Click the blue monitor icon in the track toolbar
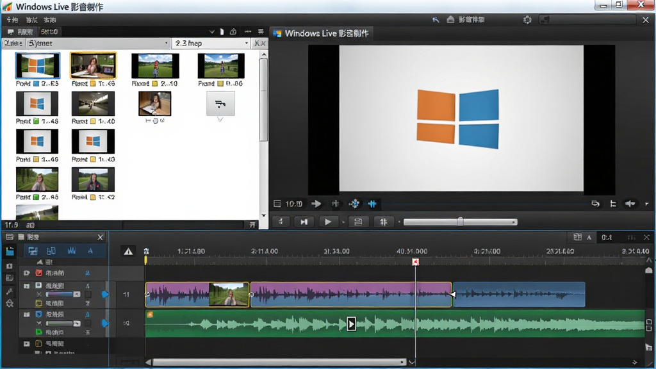 (x=33, y=251)
